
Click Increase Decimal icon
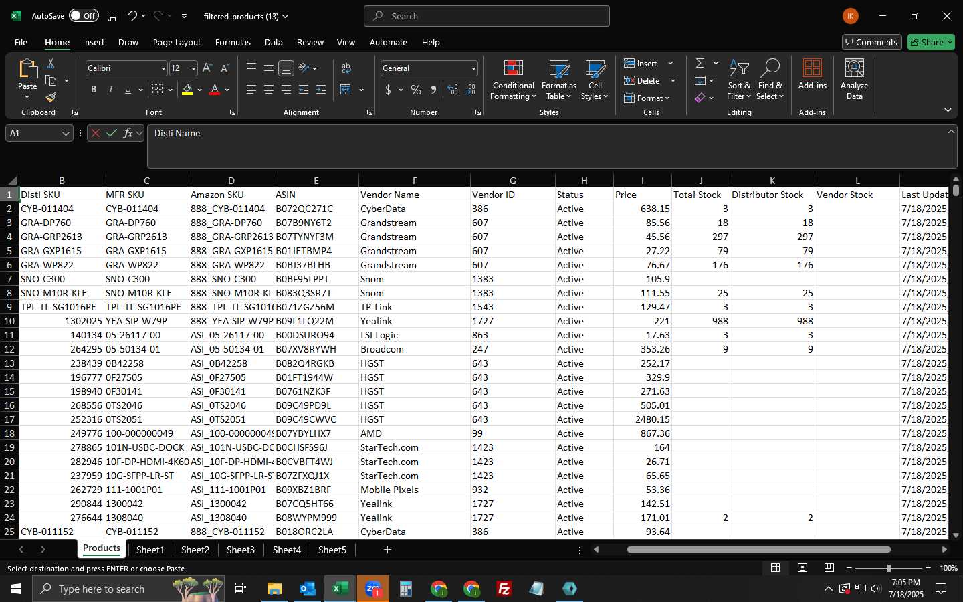point(453,90)
